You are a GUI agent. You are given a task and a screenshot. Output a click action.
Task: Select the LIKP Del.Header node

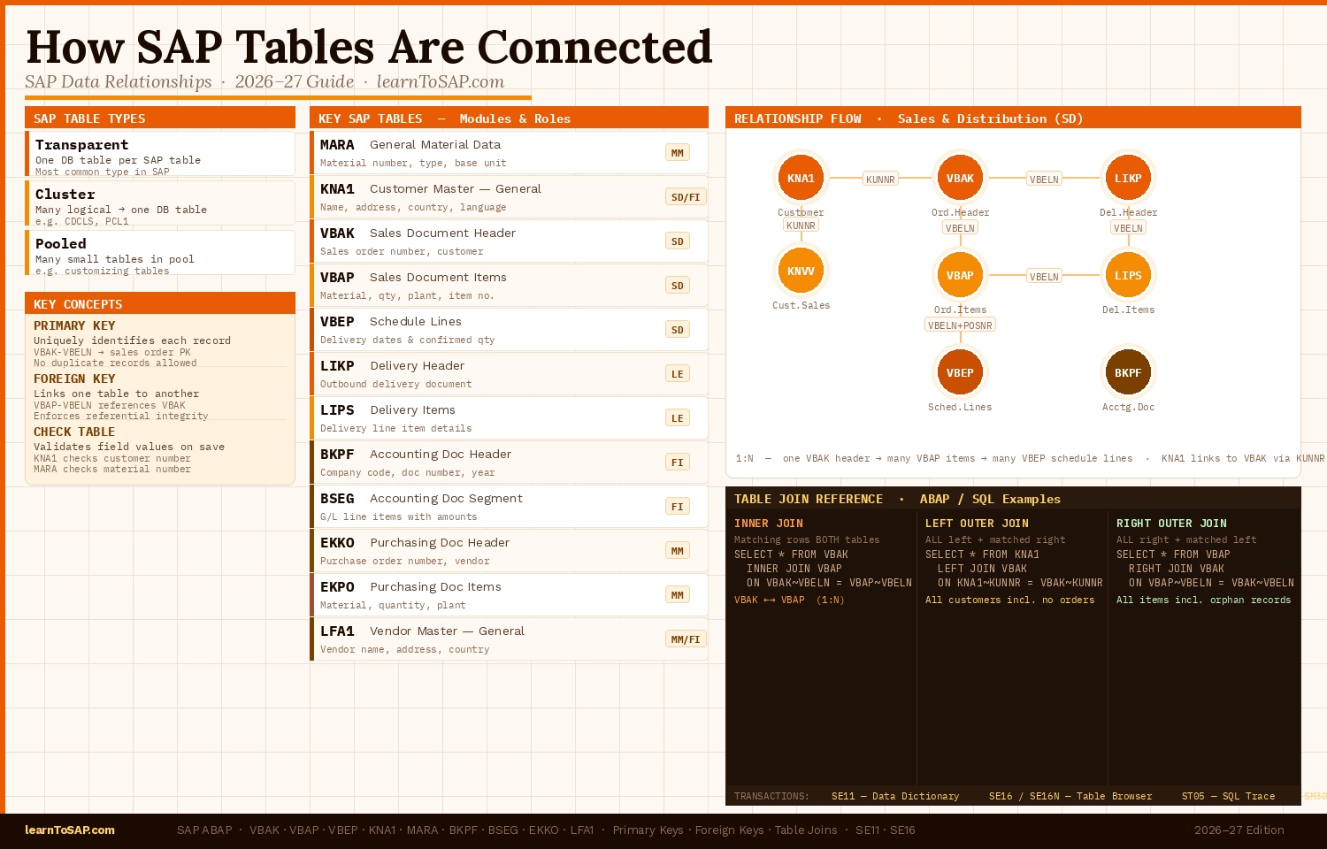pos(1128,178)
